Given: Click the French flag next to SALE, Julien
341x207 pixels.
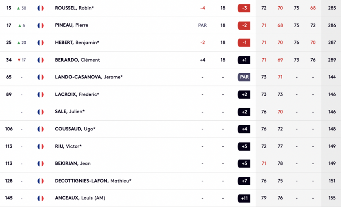Looking at the screenshot, I should point(40,112).
